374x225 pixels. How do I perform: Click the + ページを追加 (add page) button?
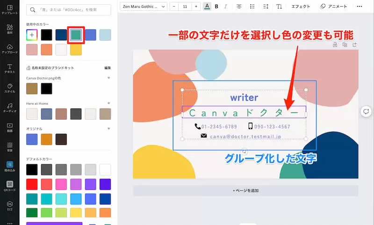pyautogui.click(x=246, y=191)
